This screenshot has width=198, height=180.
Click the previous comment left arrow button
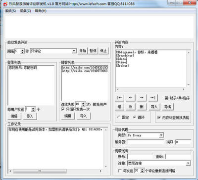(x=131, y=98)
